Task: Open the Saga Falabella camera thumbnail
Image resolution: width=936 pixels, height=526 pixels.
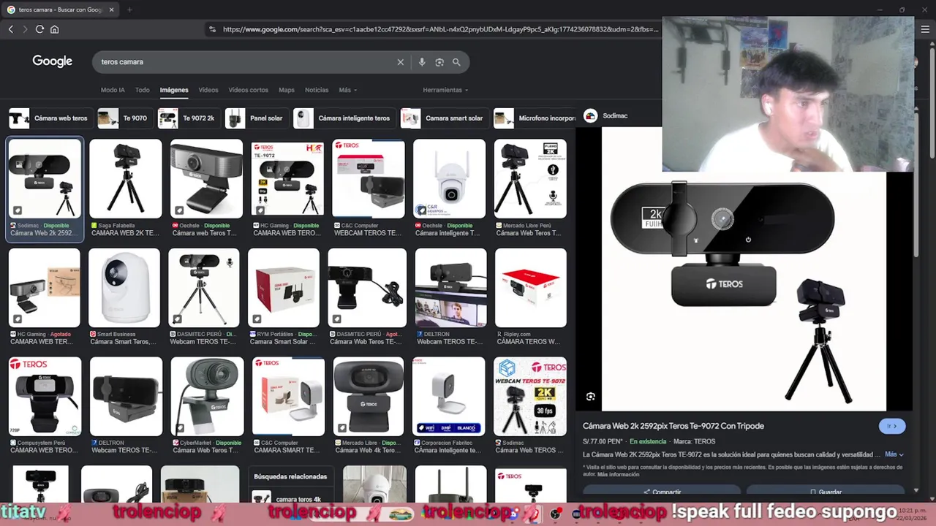Action: point(125,179)
